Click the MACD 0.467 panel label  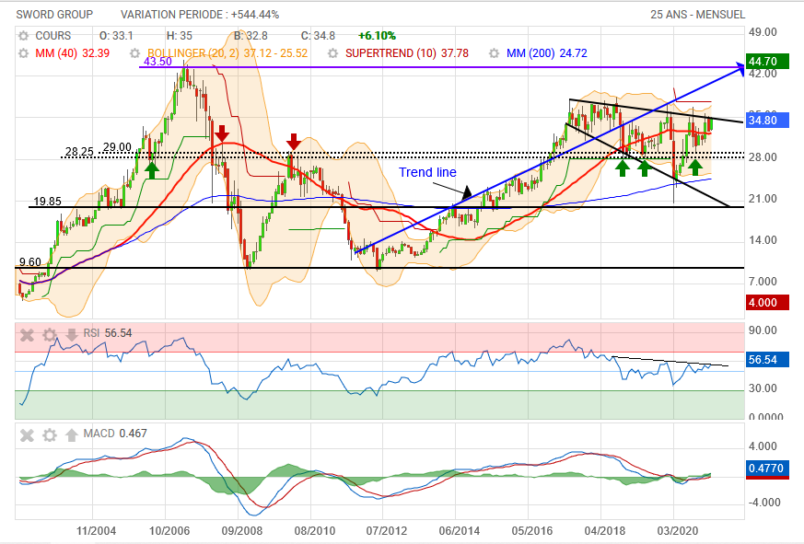pos(115,434)
